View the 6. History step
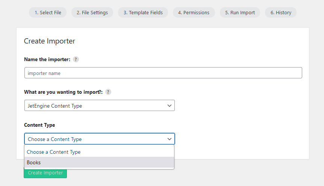The image size is (324, 186). pyautogui.click(x=281, y=13)
